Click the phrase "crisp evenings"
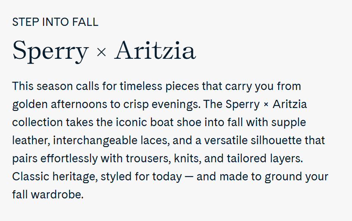This screenshot has height=221, width=352. (x=161, y=105)
